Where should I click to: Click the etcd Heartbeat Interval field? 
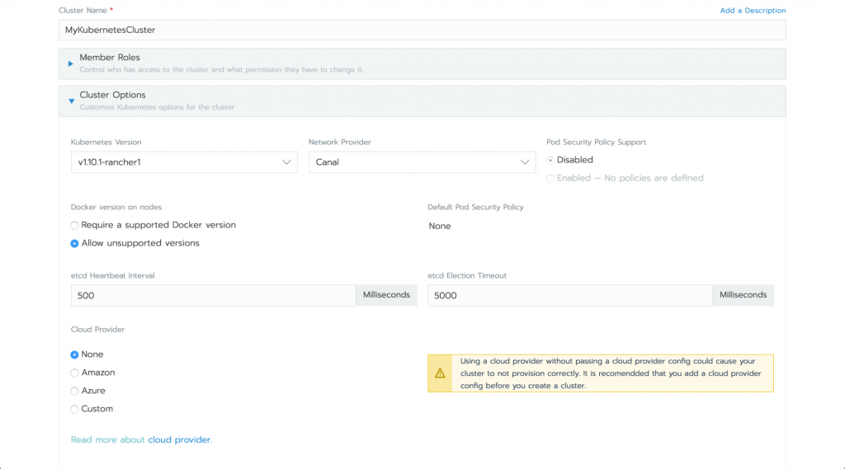click(213, 295)
